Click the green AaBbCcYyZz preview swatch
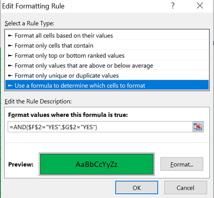This screenshot has height=198, width=214. [x=97, y=164]
